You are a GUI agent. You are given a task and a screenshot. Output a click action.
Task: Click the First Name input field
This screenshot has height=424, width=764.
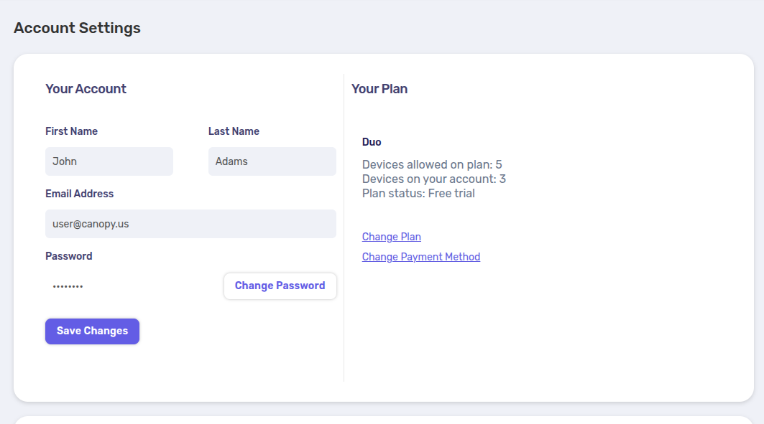pos(109,161)
